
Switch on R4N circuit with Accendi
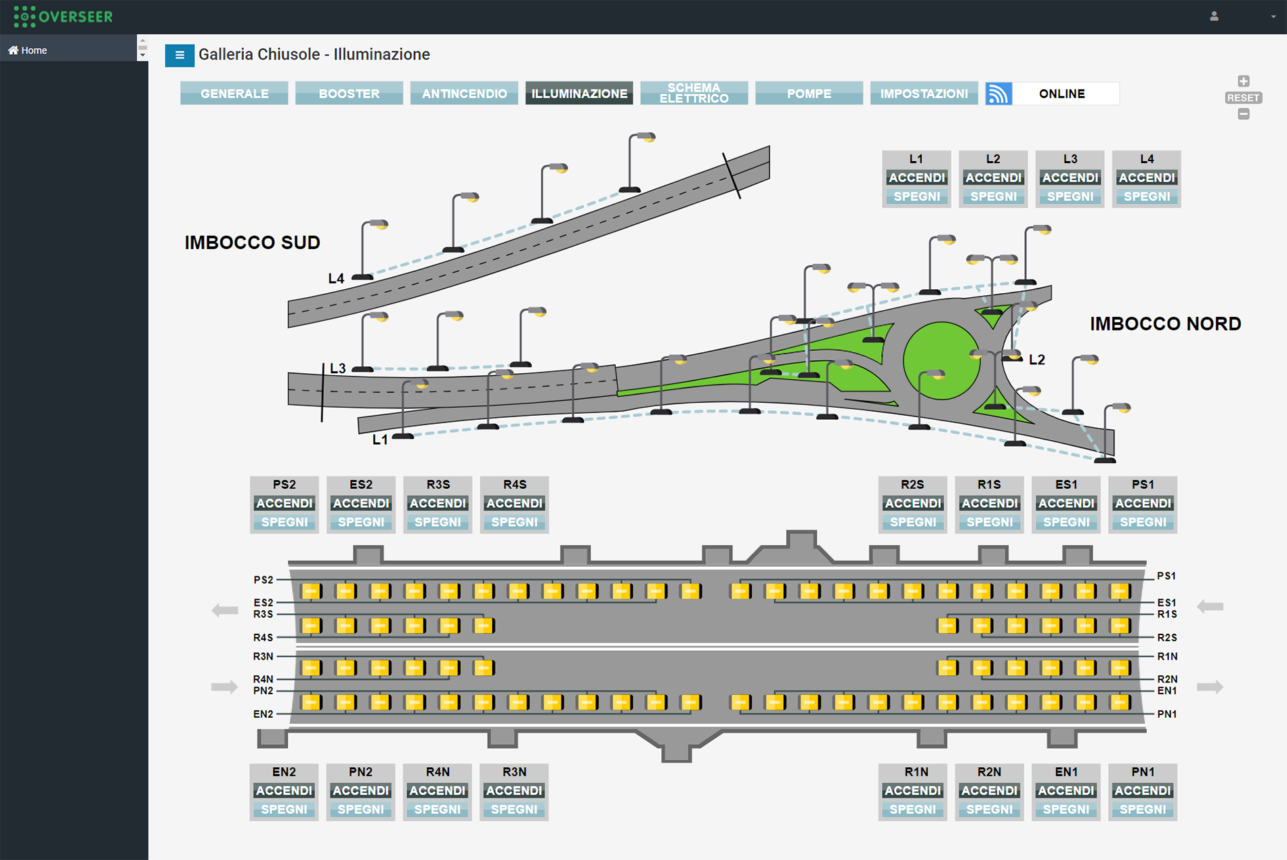(438, 790)
